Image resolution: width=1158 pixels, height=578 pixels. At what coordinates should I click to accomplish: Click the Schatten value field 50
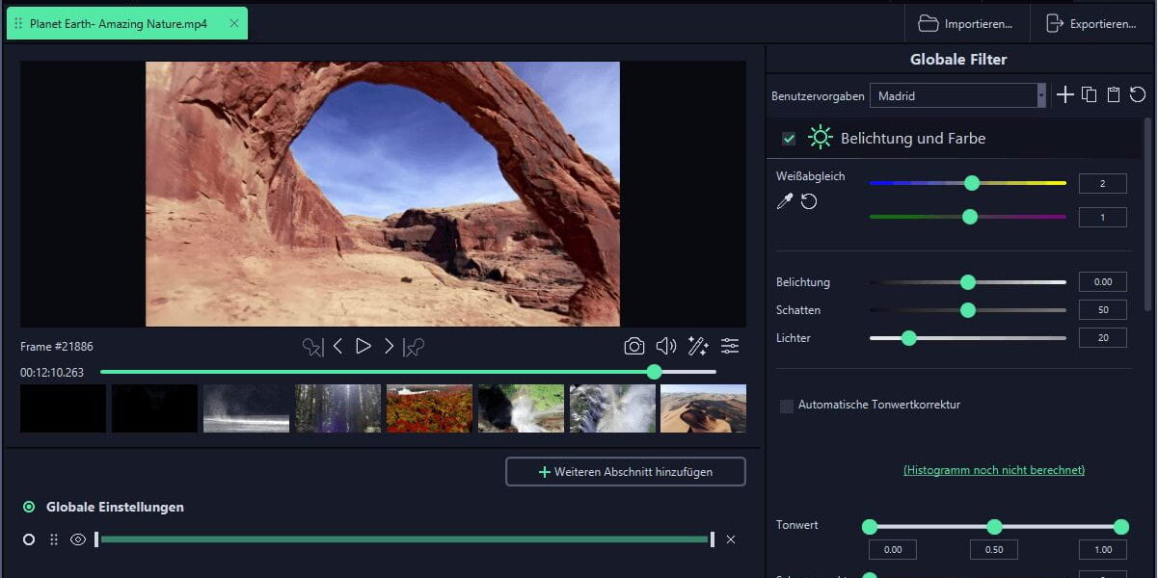click(x=1103, y=310)
